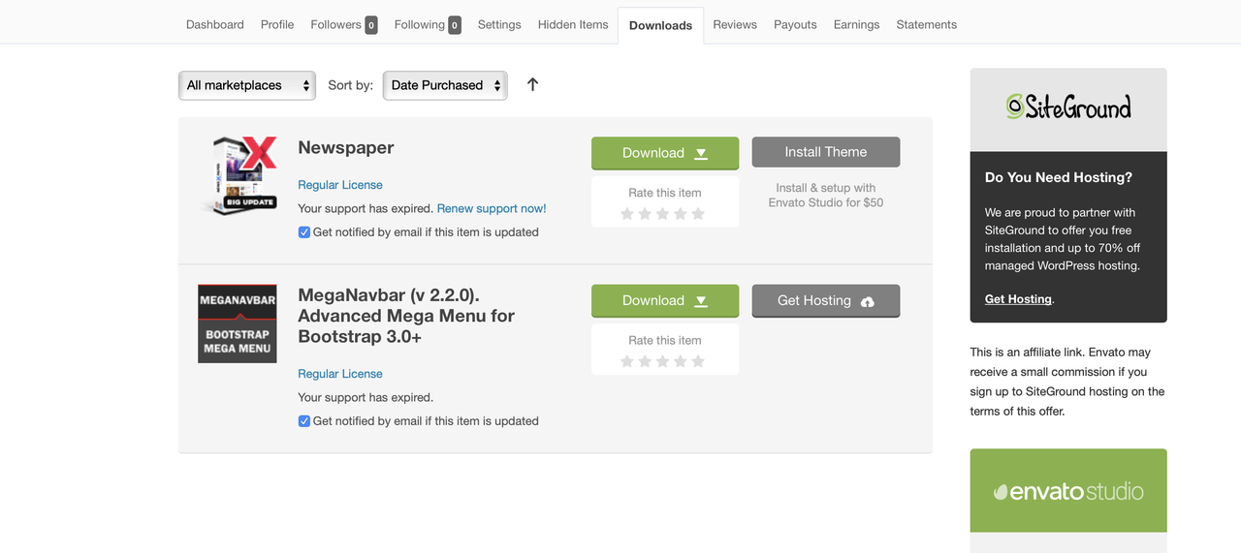Click 'Install & setup with Envato Studio' text
The image size is (1241, 553).
tap(826, 196)
